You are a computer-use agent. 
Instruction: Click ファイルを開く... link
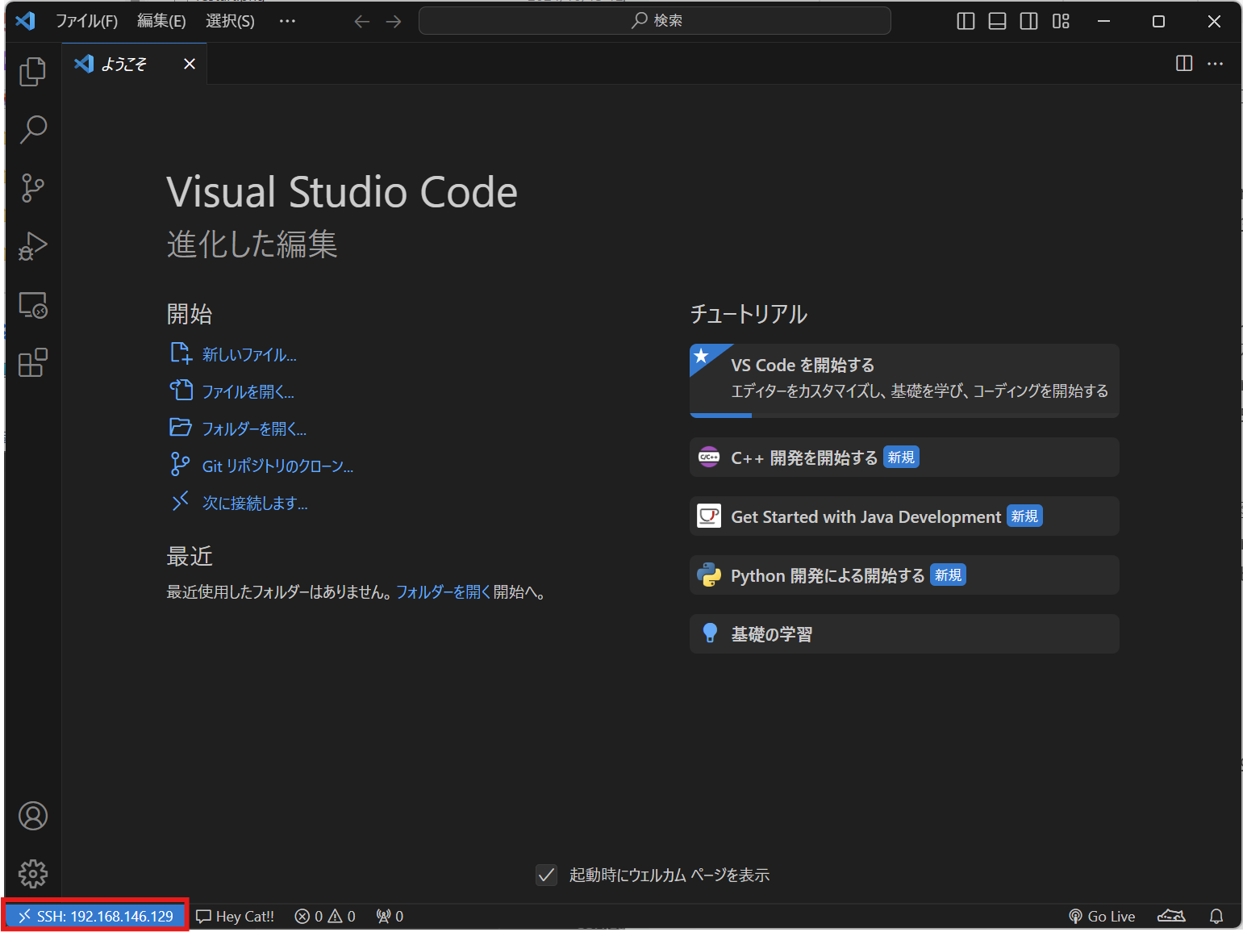pyautogui.click(x=248, y=392)
